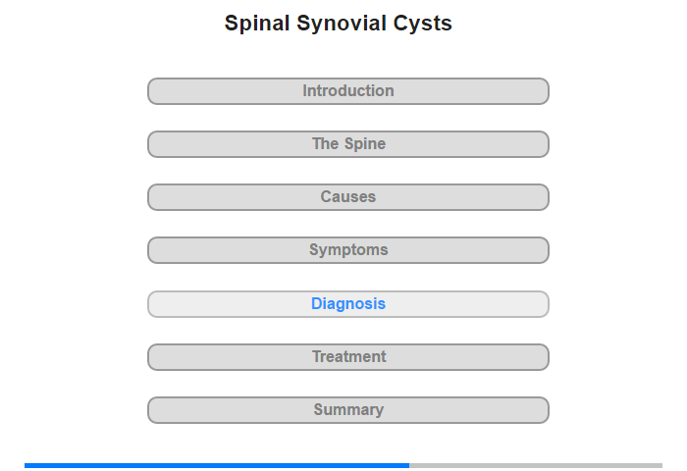Choose The Spine from the menu
The image size is (687, 471).
[x=348, y=144]
